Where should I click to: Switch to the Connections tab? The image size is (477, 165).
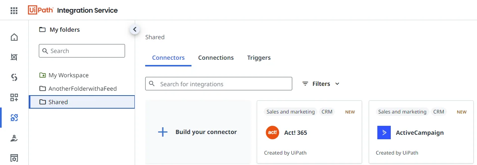pos(216,57)
